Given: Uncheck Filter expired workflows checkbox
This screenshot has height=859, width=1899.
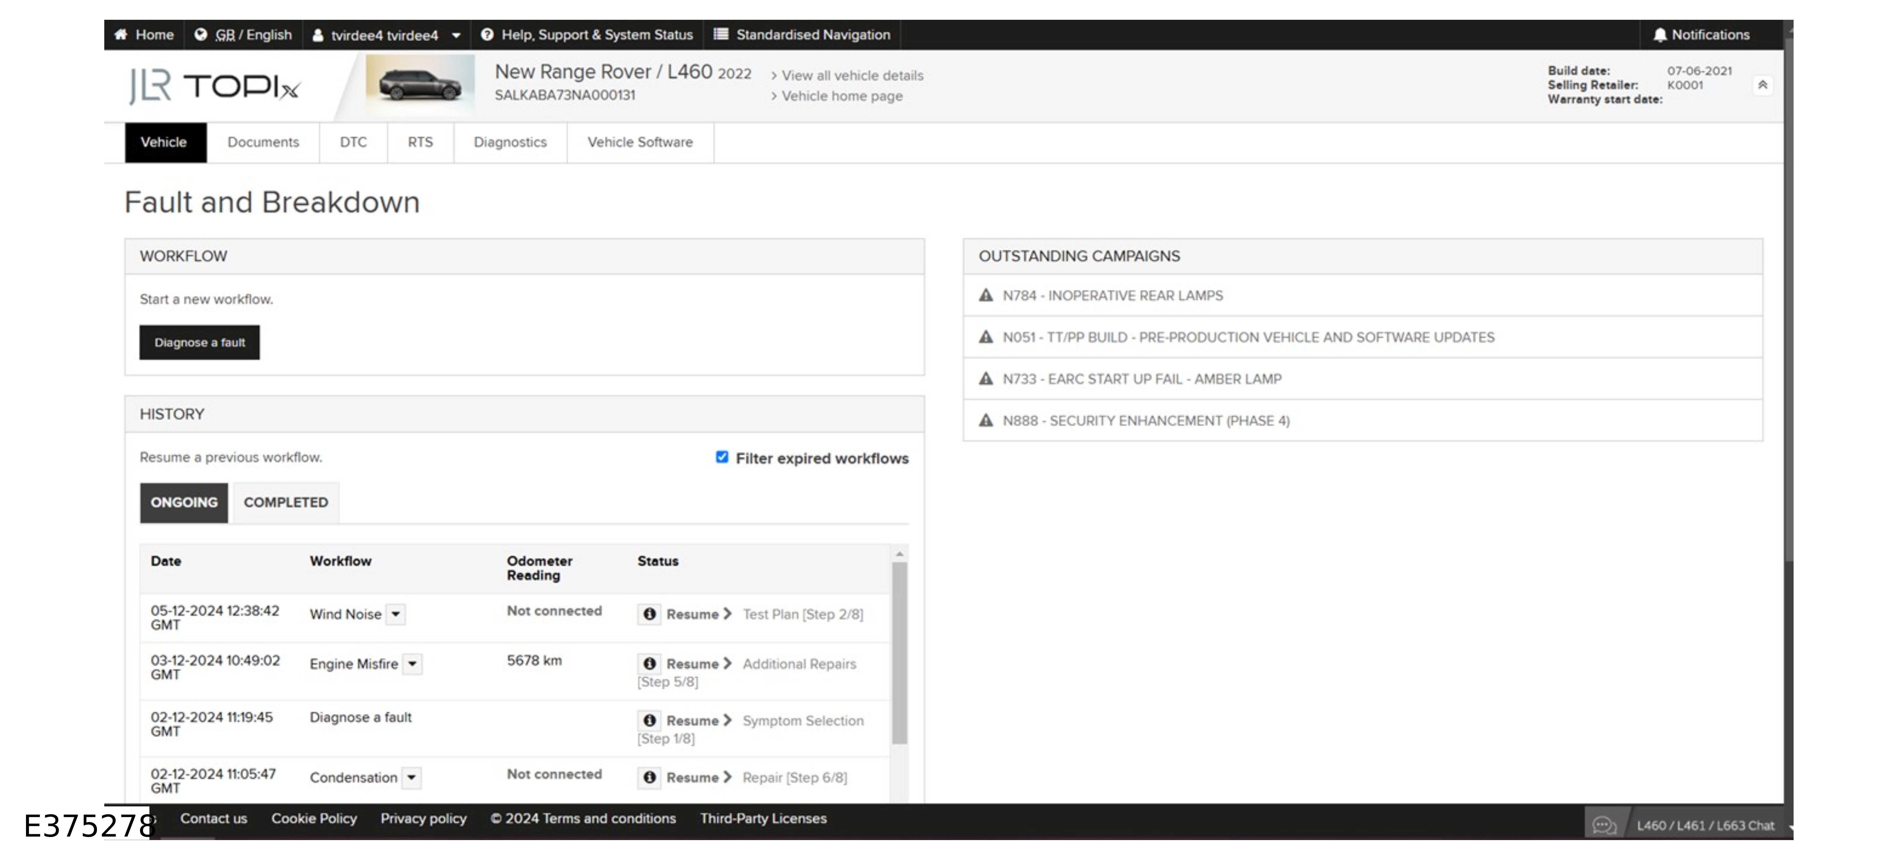Looking at the screenshot, I should pyautogui.click(x=722, y=457).
